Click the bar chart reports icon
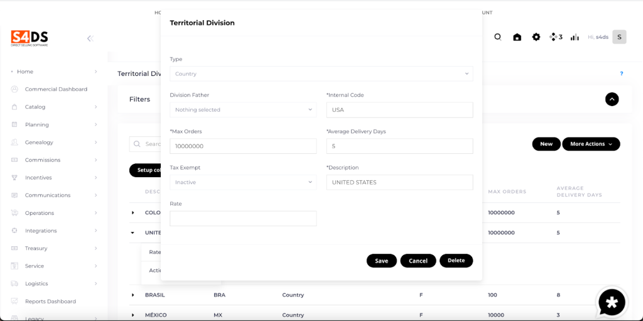Image resolution: width=643 pixels, height=321 pixels. pos(575,37)
